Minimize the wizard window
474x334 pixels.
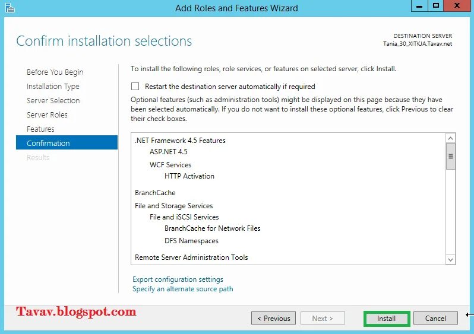419,6
